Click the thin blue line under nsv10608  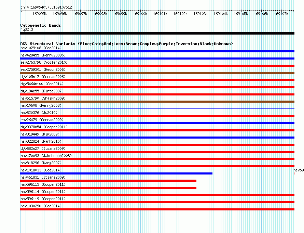(157, 109)
